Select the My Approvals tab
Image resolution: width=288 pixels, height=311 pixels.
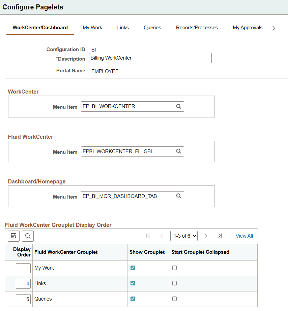pos(248,28)
